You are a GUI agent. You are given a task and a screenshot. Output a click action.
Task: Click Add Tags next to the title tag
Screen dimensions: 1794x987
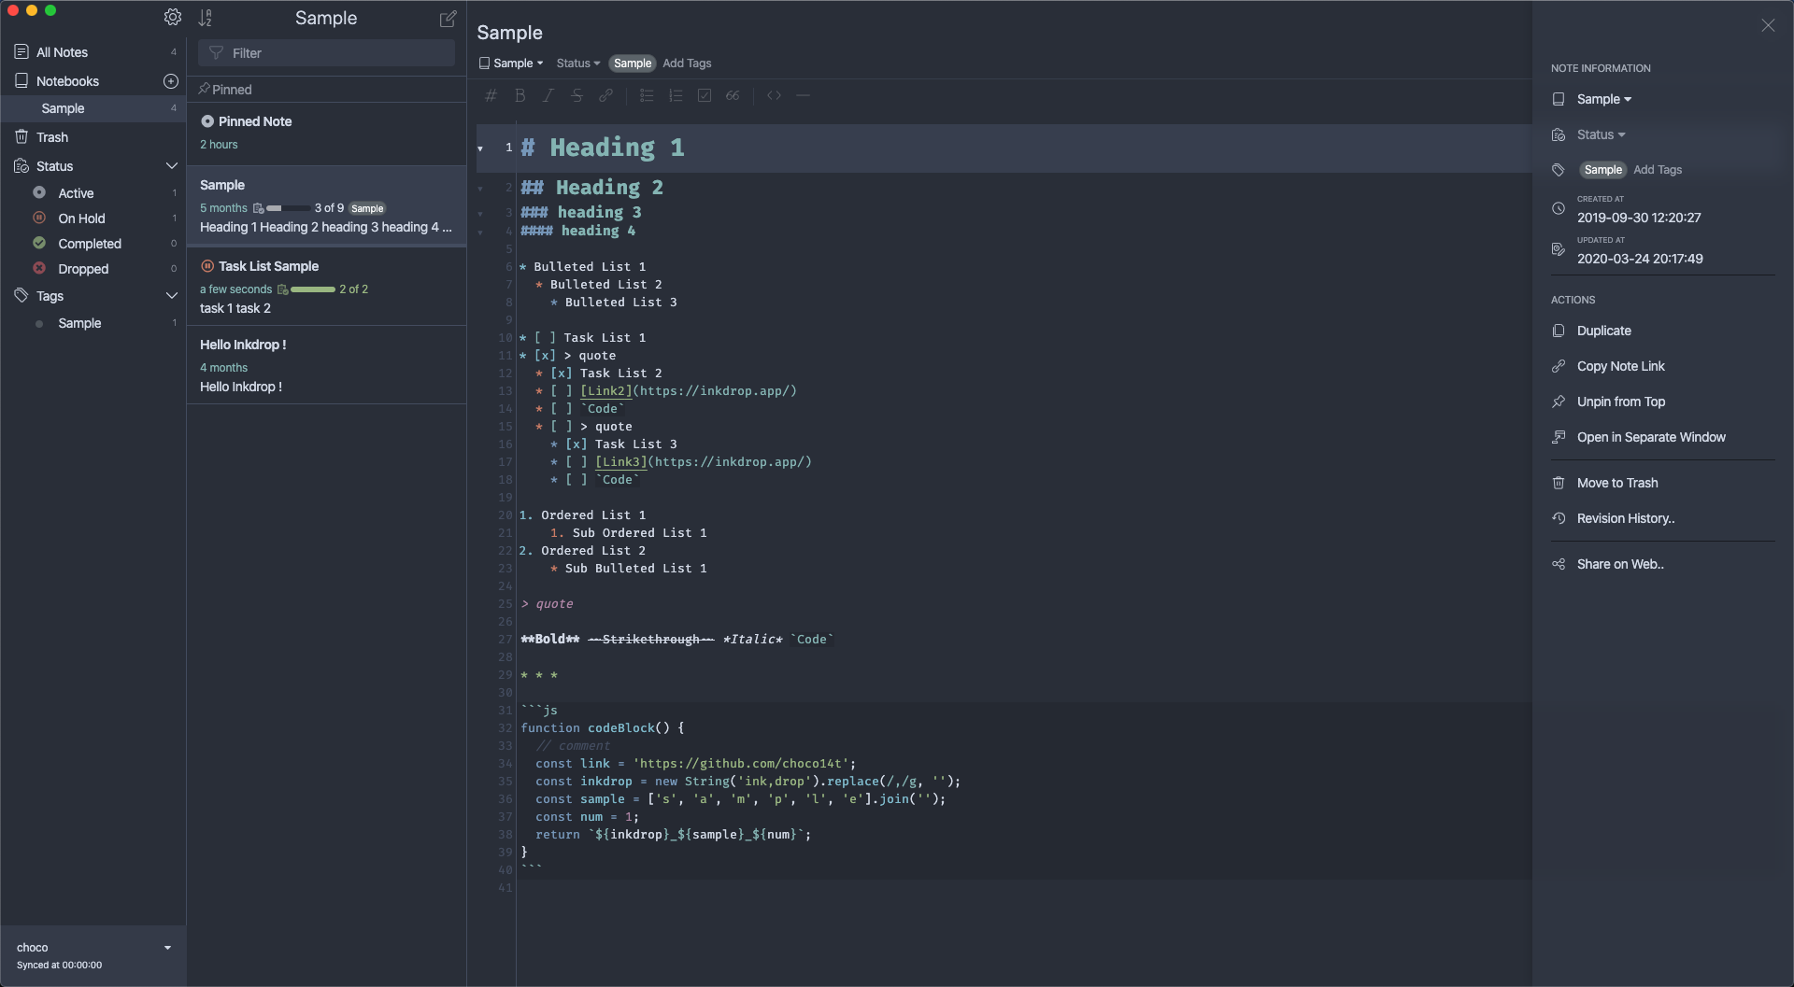(687, 63)
